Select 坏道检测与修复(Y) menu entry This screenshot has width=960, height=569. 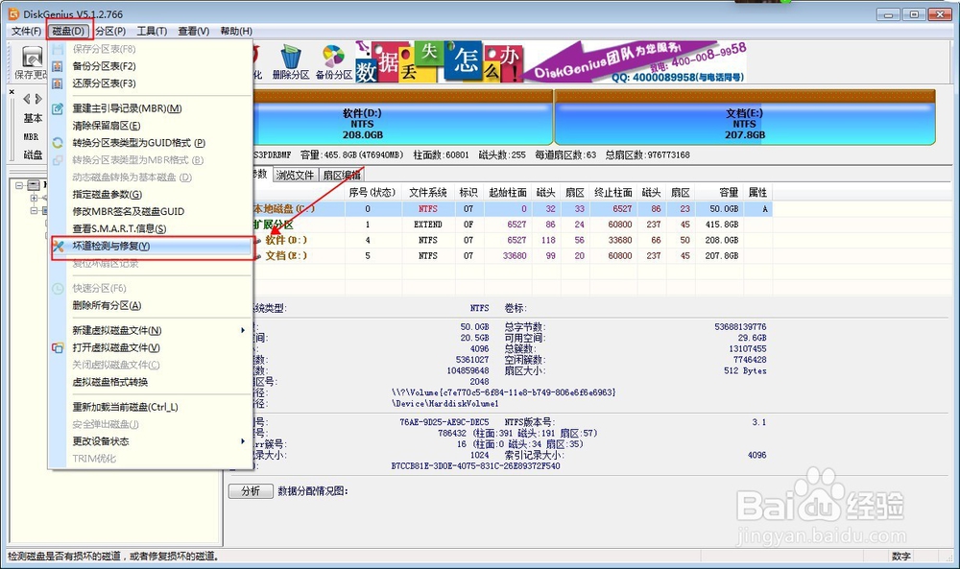[152, 246]
